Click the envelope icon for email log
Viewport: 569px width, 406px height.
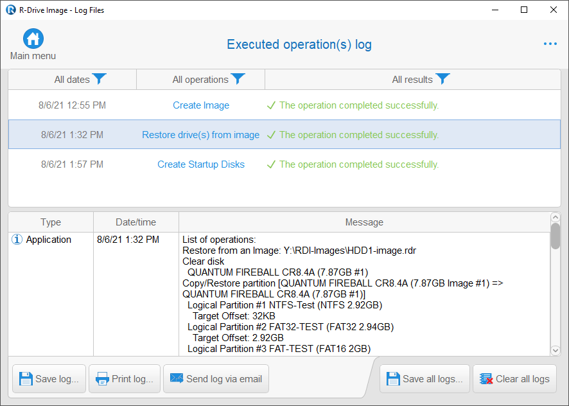pyautogui.click(x=177, y=378)
